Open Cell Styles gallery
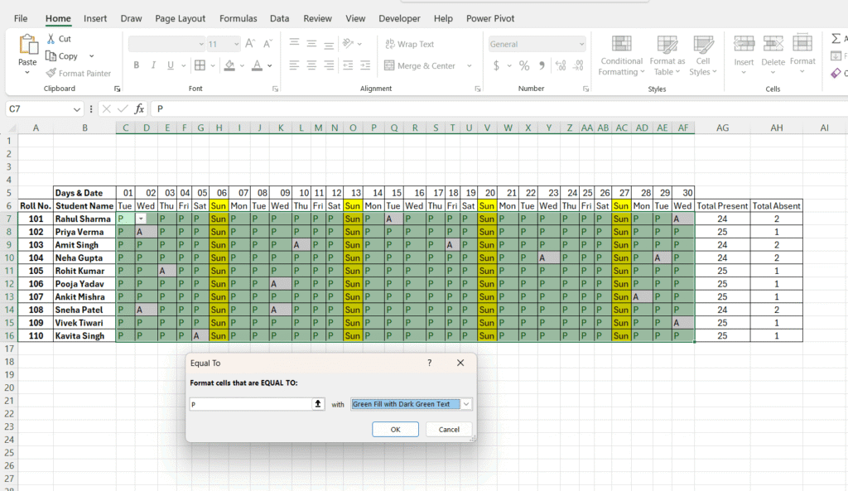848x491 pixels. coord(702,55)
